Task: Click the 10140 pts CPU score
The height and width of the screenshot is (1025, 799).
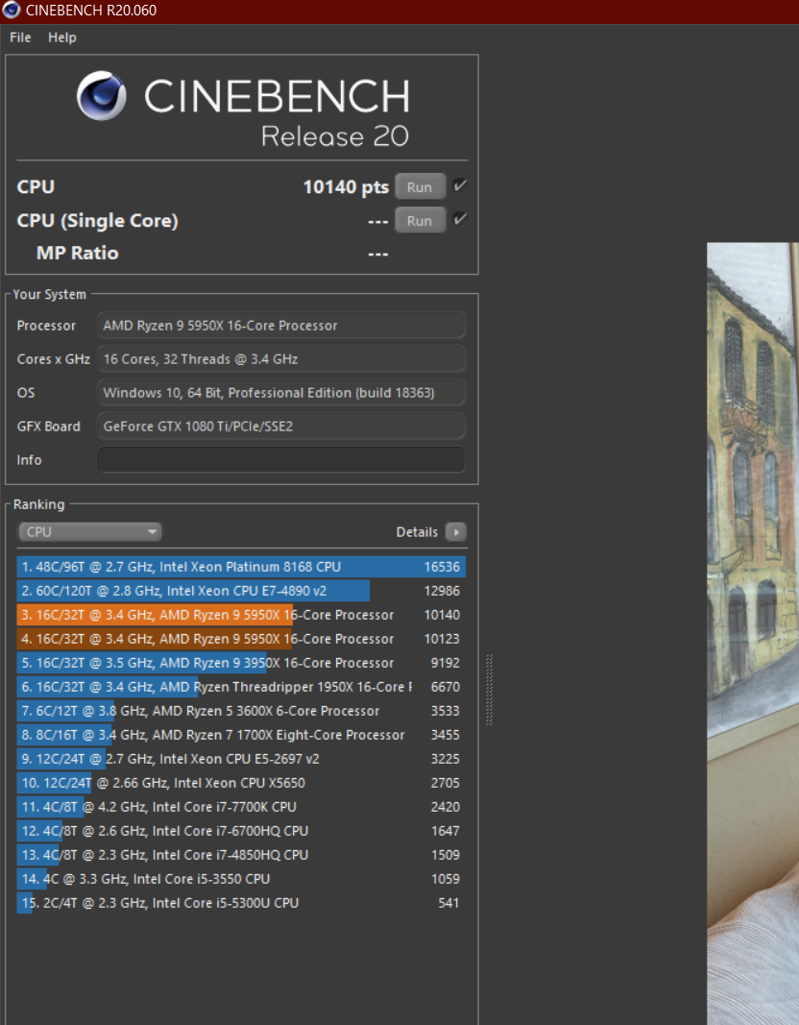Action: coord(346,187)
